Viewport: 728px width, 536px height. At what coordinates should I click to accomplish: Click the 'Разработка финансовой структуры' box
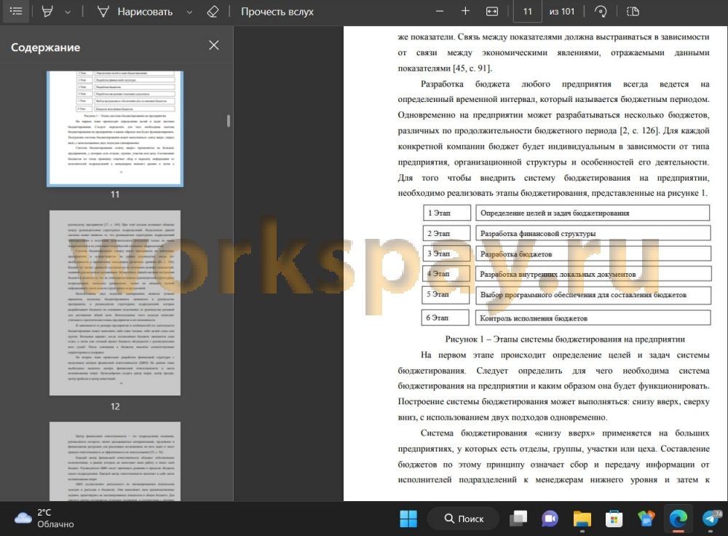[593, 233]
